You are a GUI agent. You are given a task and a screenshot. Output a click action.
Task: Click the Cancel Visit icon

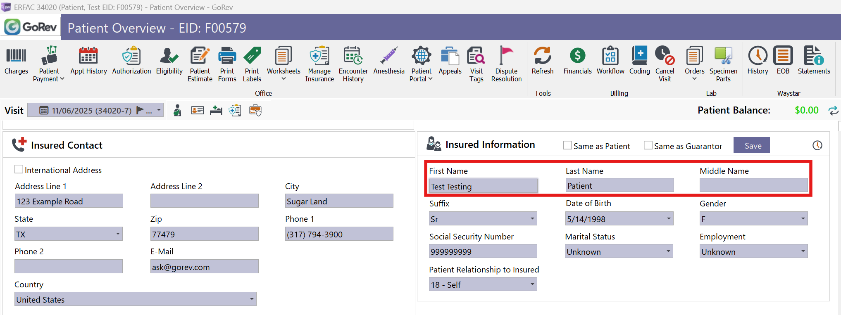(665, 56)
